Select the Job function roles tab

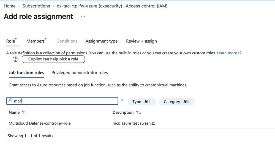pos(26,72)
